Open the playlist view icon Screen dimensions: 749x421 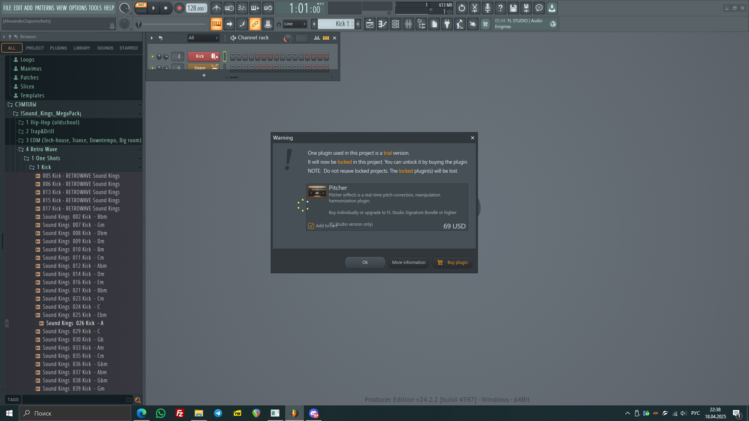click(370, 24)
